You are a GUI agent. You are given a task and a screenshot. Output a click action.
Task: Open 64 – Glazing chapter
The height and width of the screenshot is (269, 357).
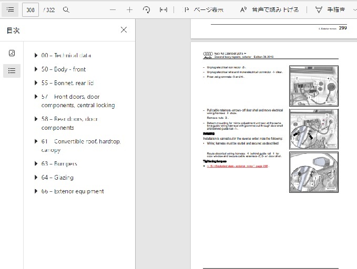click(57, 177)
